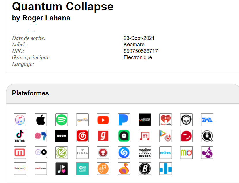Select the Spotify platform icon
This screenshot has height=183, width=239.
point(62,120)
